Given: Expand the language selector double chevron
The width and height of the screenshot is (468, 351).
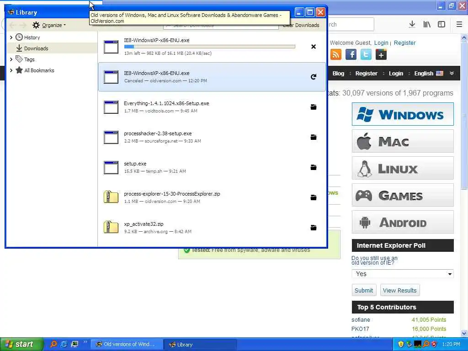Looking at the screenshot, I should coord(452,73).
